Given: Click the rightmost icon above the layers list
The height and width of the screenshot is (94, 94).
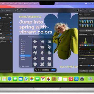Looking at the screenshot, I should (x=11, y=15).
